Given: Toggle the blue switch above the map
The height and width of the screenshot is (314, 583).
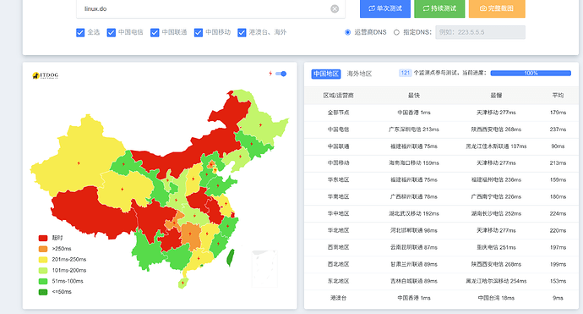Looking at the screenshot, I should point(281,74).
